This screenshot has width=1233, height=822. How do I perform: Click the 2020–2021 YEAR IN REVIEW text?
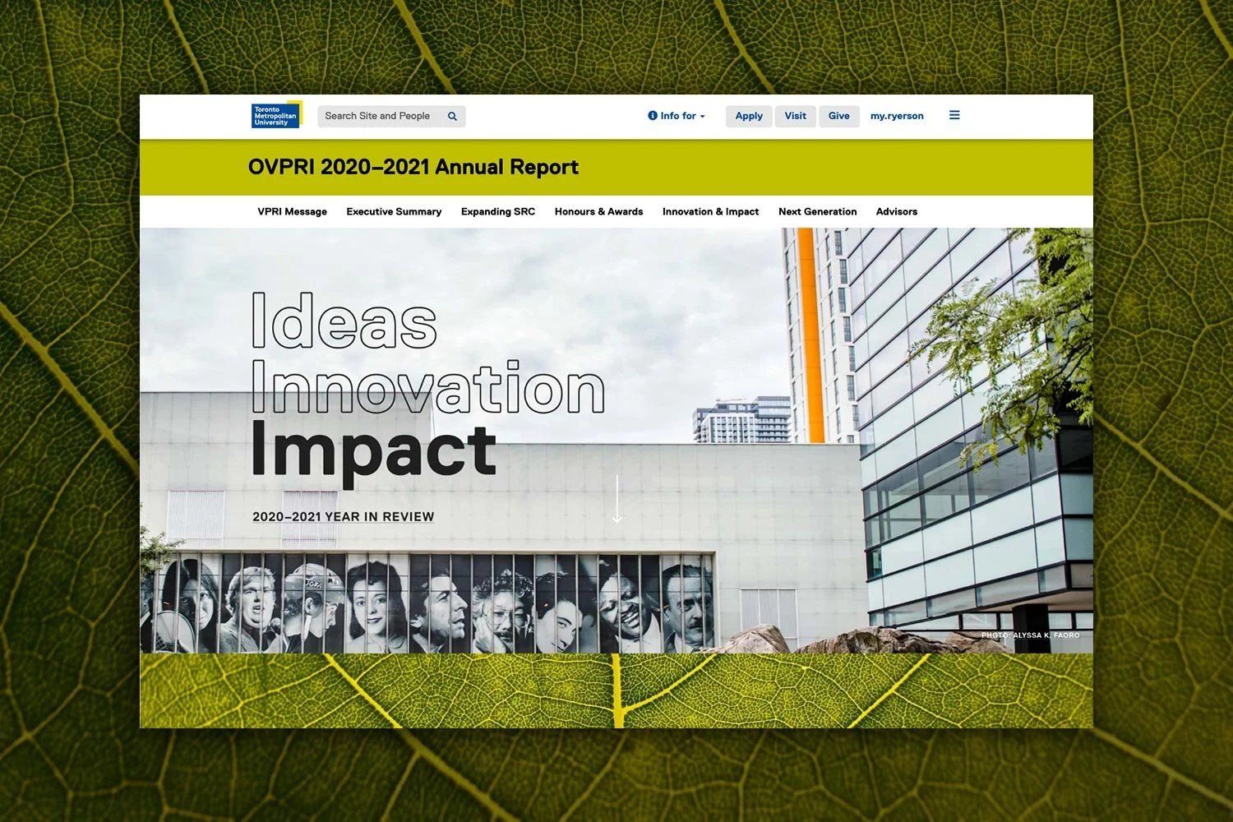[343, 517]
